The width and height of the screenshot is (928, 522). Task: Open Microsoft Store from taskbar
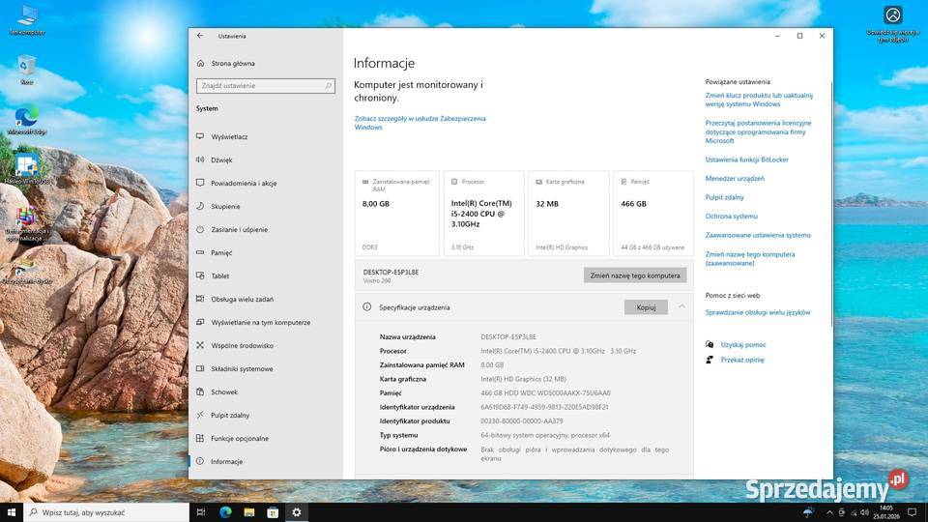[x=273, y=512]
